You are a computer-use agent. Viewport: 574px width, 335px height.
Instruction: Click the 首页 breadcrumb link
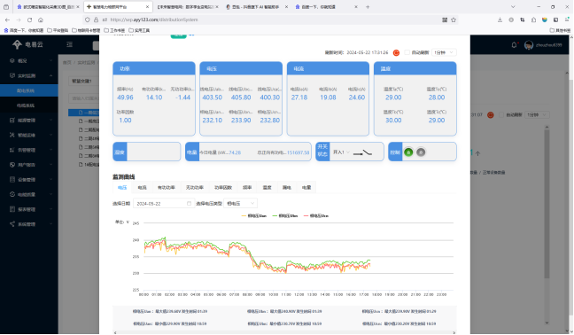pyautogui.click(x=66, y=63)
